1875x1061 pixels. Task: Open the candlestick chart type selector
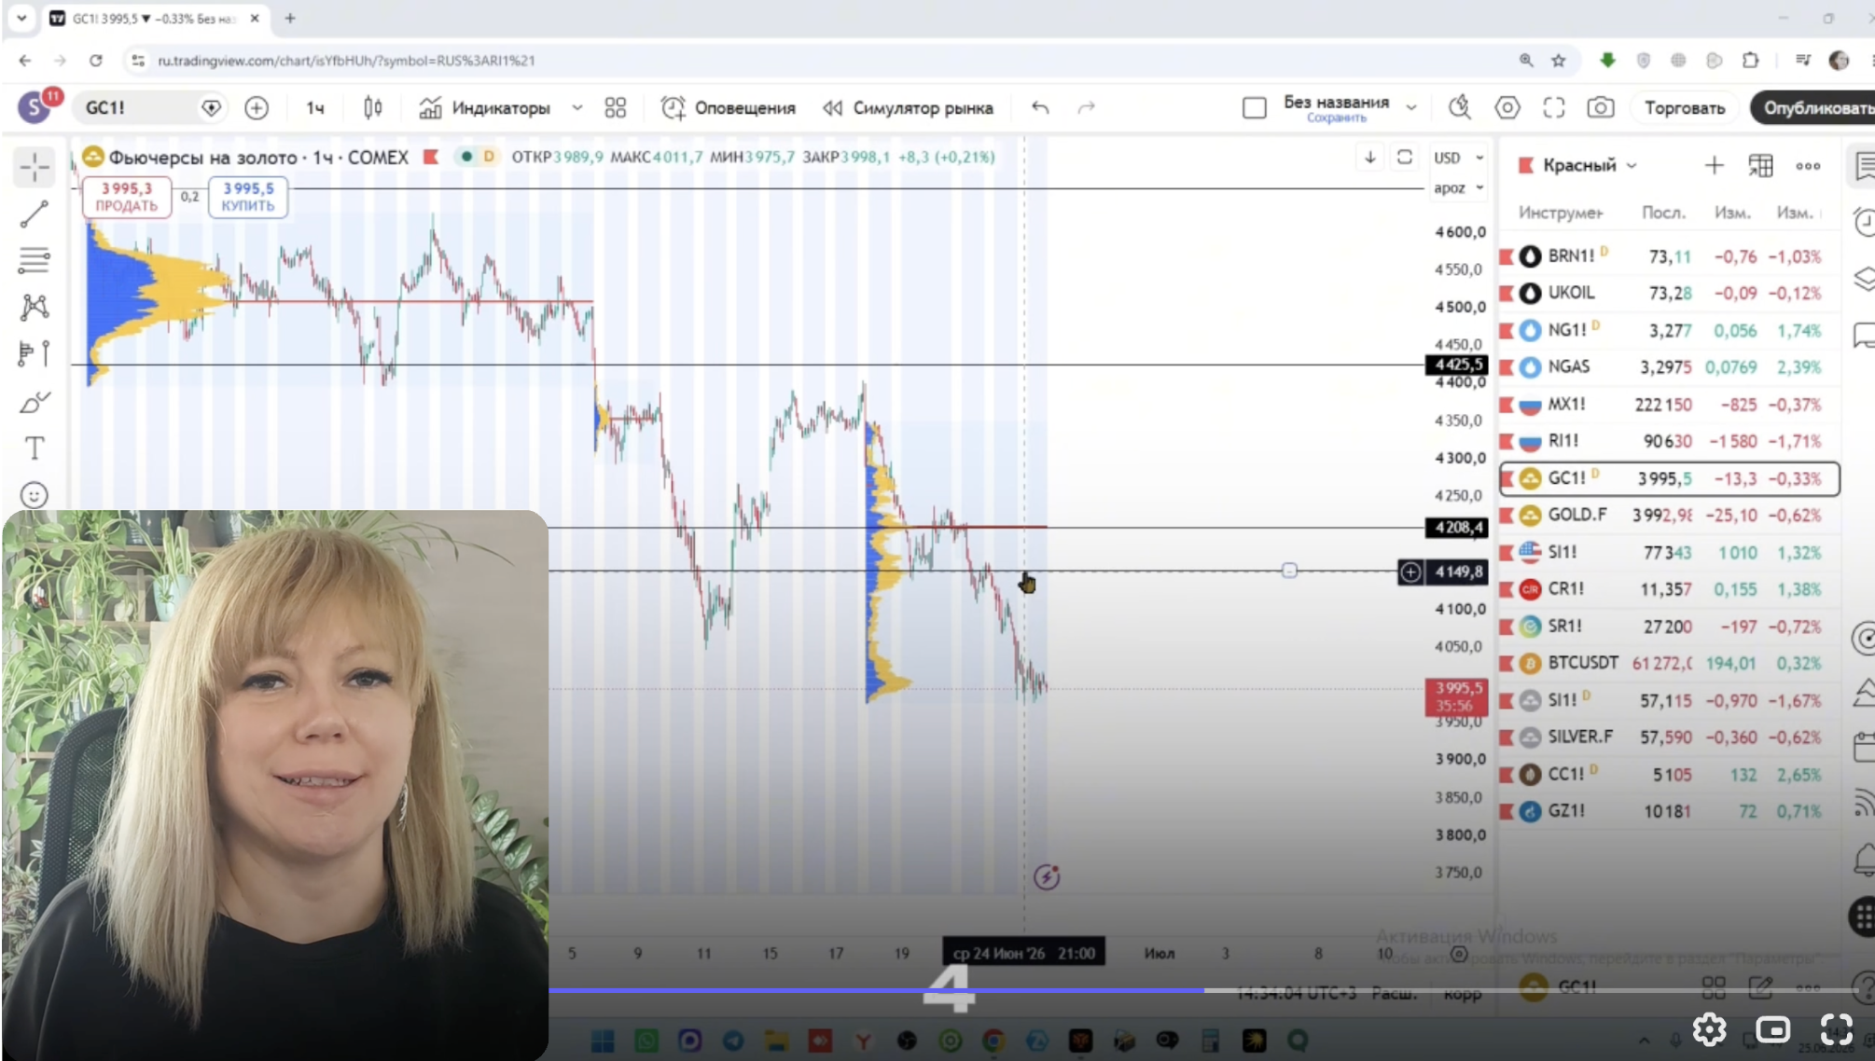click(x=372, y=108)
